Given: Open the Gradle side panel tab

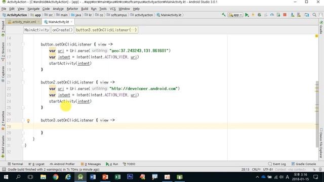Looking at the screenshot, I should [321, 27].
